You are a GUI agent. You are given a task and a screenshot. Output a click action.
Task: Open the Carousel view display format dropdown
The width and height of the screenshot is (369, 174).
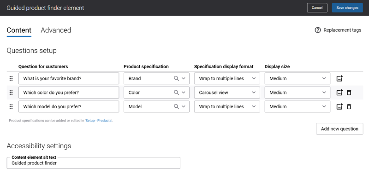click(227, 93)
